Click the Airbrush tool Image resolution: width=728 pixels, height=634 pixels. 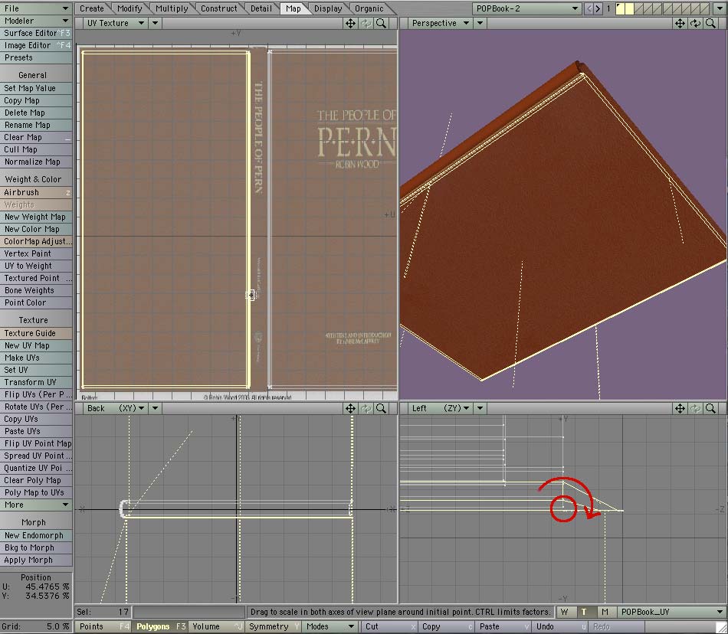click(36, 192)
